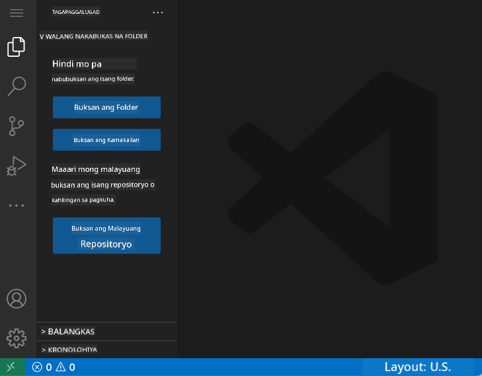Show additional views via activity bar ellipsis
482x376 pixels.
point(17,206)
